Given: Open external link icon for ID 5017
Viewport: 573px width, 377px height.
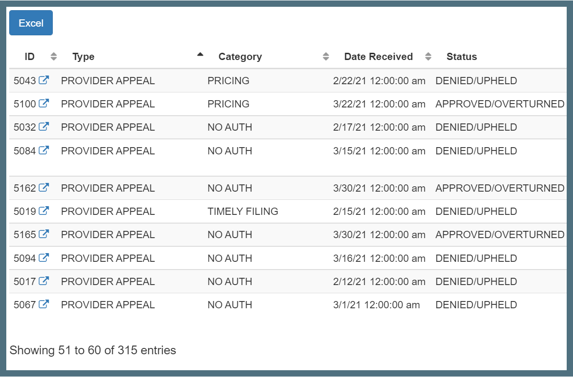Looking at the screenshot, I should 44,281.
